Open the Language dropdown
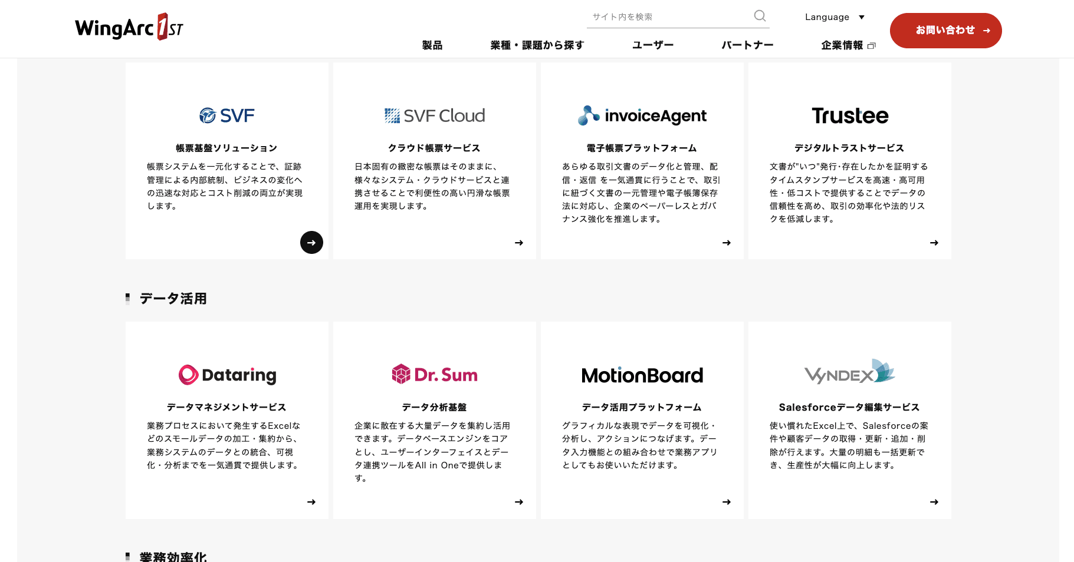This screenshot has height=562, width=1074. 835,17
